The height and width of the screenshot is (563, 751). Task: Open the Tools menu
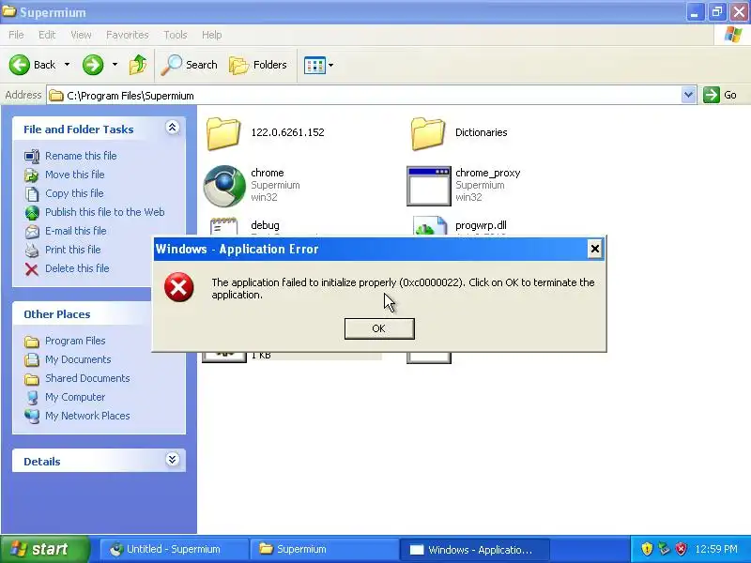click(176, 35)
